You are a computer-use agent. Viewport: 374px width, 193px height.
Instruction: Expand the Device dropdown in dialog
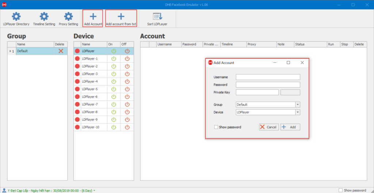click(x=298, y=112)
